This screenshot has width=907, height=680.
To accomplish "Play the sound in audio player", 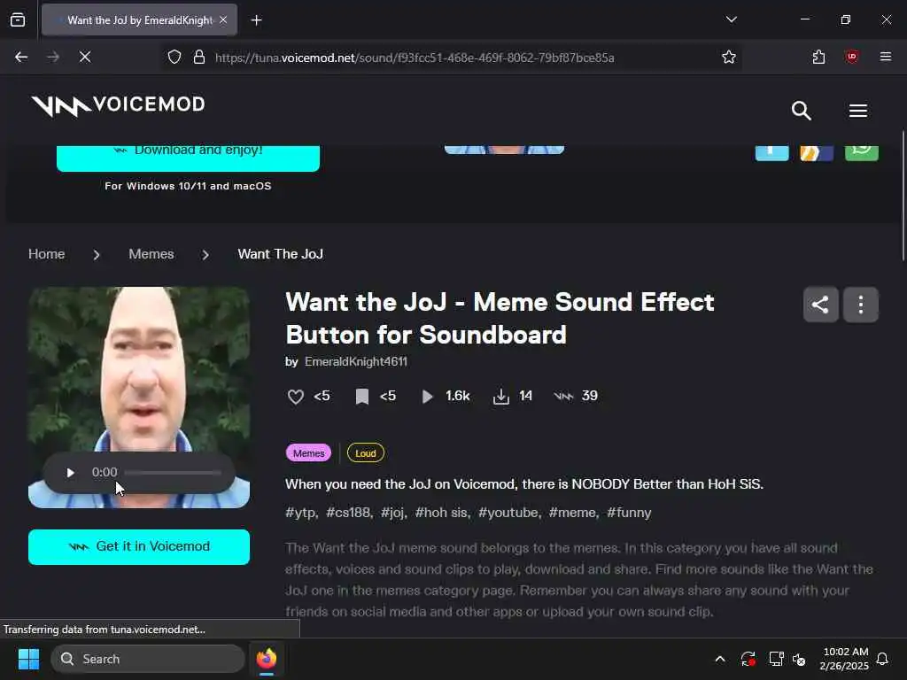I will click(x=71, y=473).
